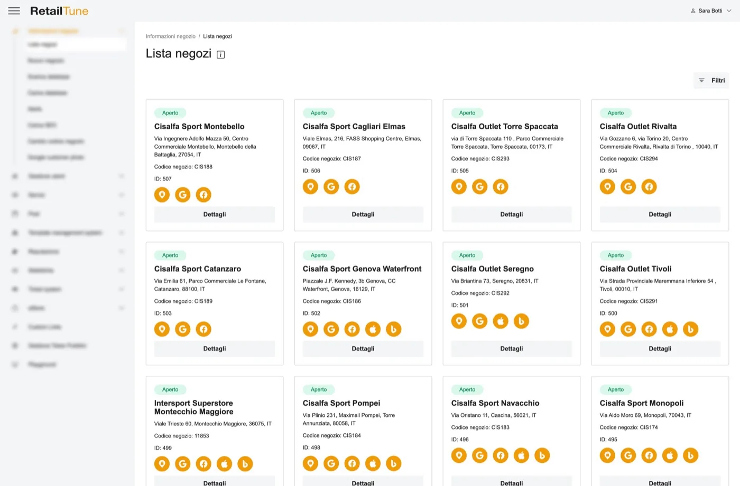740x486 pixels.
Task: Click the Cisalfa Sport Genova Waterfront title
Action: point(362,269)
